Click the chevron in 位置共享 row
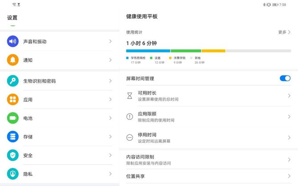Image resolution: width=298 pixels, height=186 pixels. click(289, 176)
